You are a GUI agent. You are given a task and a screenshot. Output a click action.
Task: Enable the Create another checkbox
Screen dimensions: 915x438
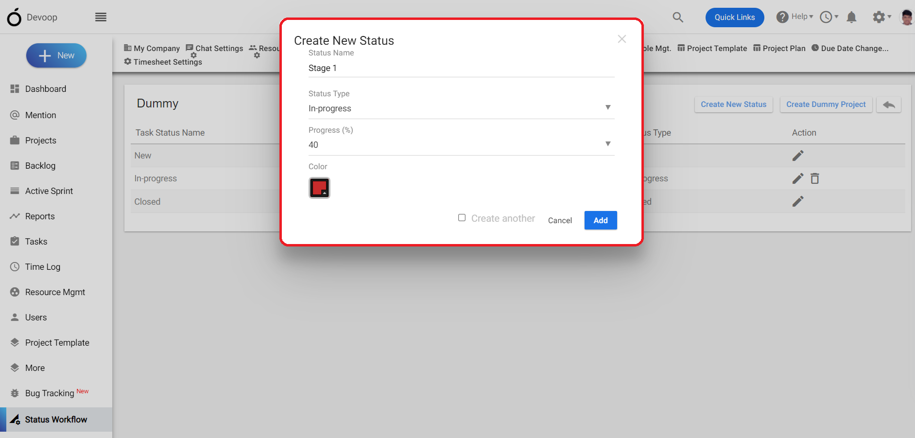pos(462,218)
